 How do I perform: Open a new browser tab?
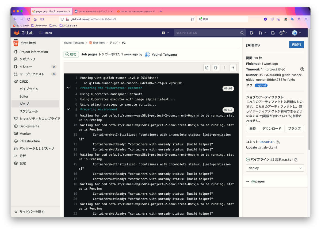[x=161, y=11]
